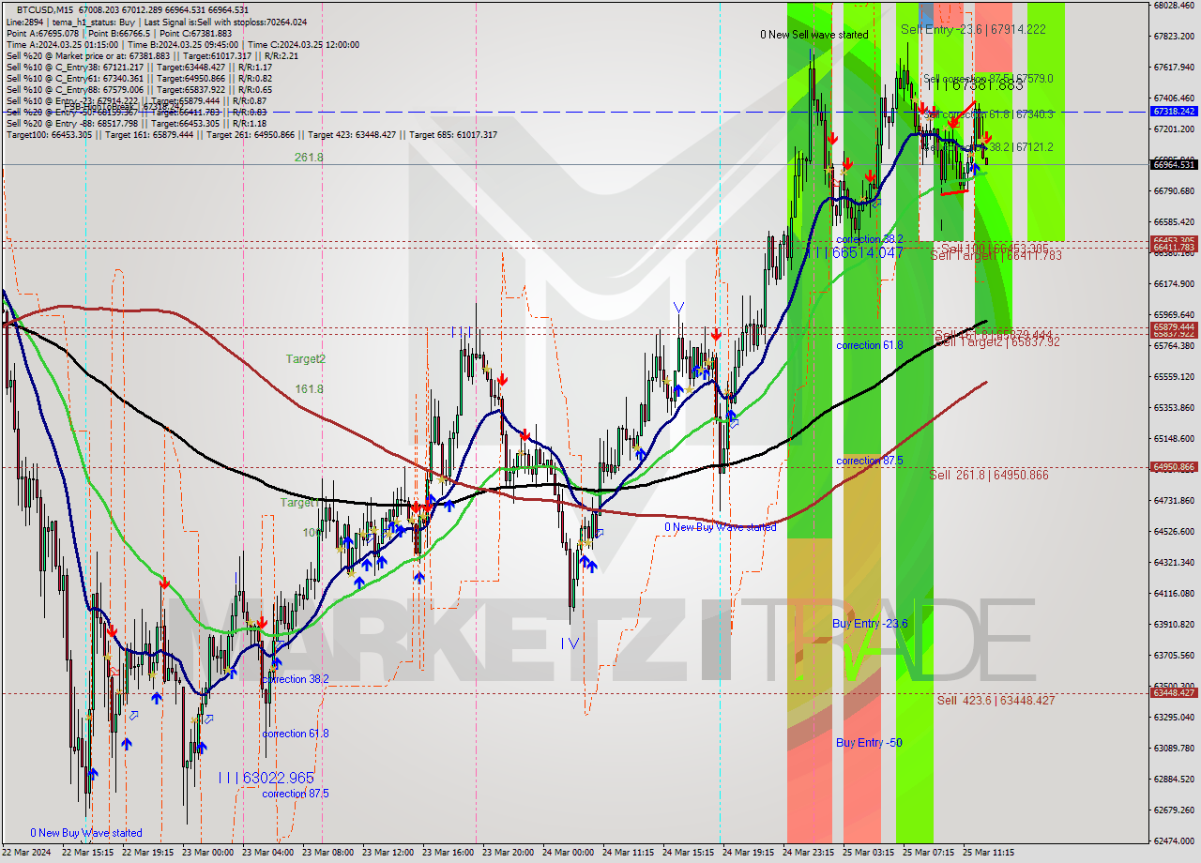Click the '23 Mar 04:00' time label
The height and width of the screenshot is (863, 1201).
[x=267, y=853]
